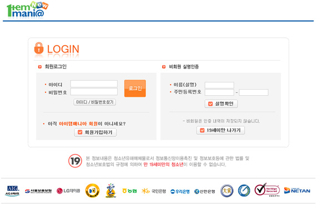Viewport: 333px width, 207px height.
Task: Focus the second 주민등록번호 field after the dash
Action: click(x=254, y=92)
